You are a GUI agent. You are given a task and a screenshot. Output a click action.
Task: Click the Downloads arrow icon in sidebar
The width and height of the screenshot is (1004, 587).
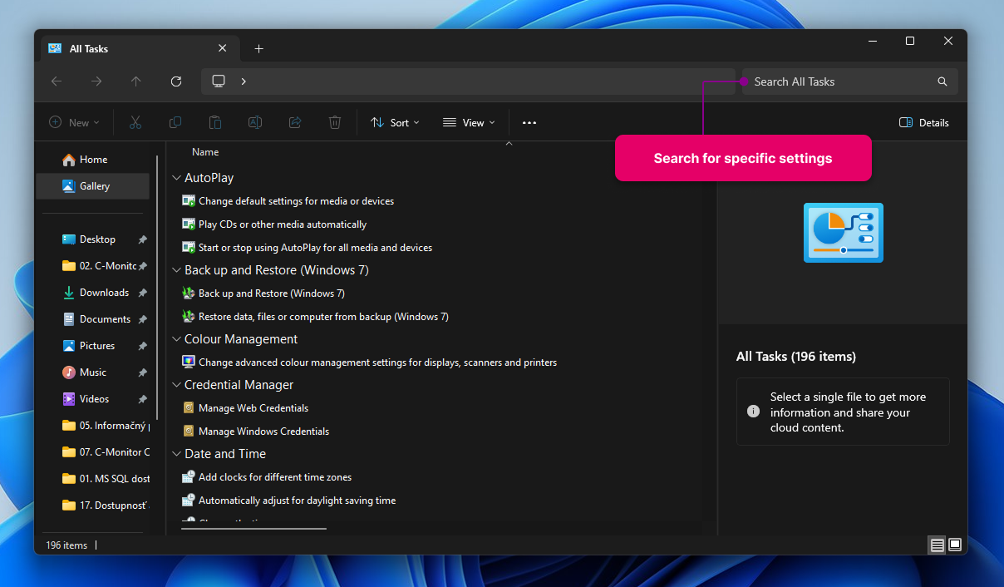click(x=69, y=293)
